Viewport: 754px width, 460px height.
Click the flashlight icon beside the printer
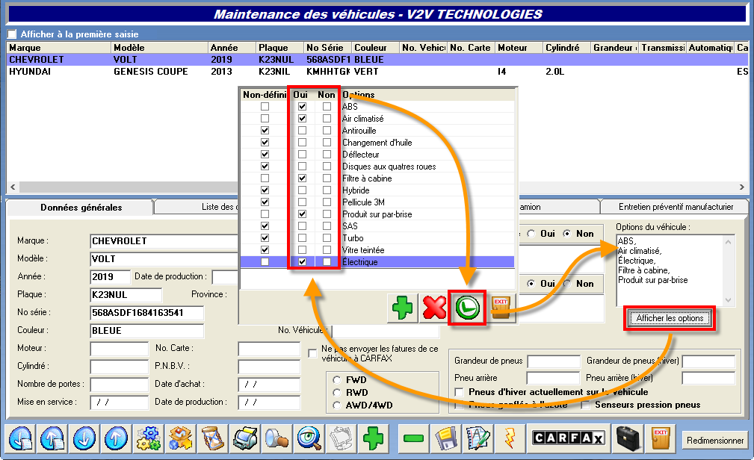pyautogui.click(x=277, y=438)
